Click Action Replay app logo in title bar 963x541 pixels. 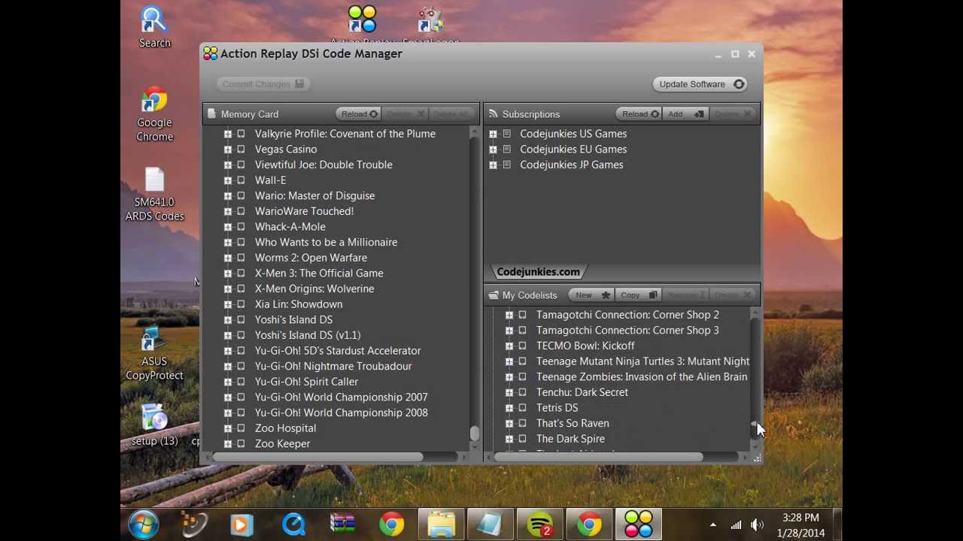pos(210,53)
